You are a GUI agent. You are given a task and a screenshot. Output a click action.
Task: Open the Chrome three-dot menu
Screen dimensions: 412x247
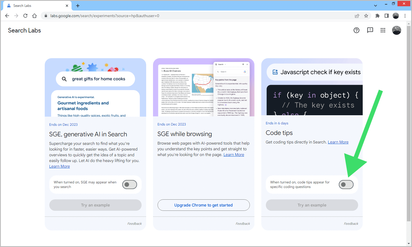point(405,16)
